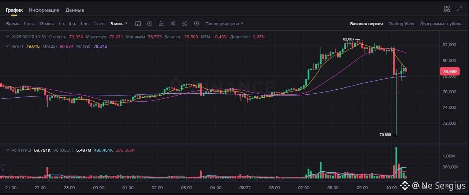Image resolution: width=469 pixels, height=195 pixels.
Task: Open Диаграммы глубины depth view
Action: (441, 24)
